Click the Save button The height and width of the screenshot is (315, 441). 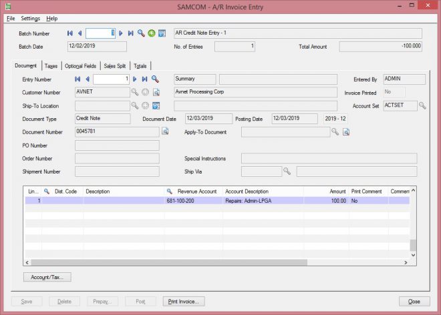pyautogui.click(x=27, y=302)
